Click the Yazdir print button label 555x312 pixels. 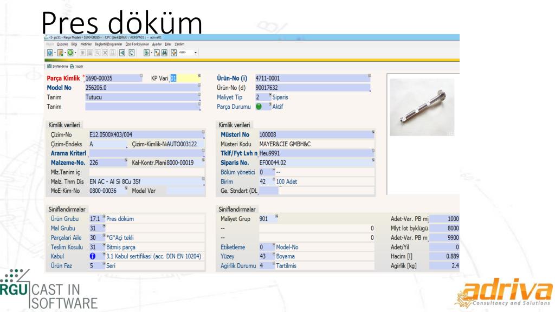point(79,66)
